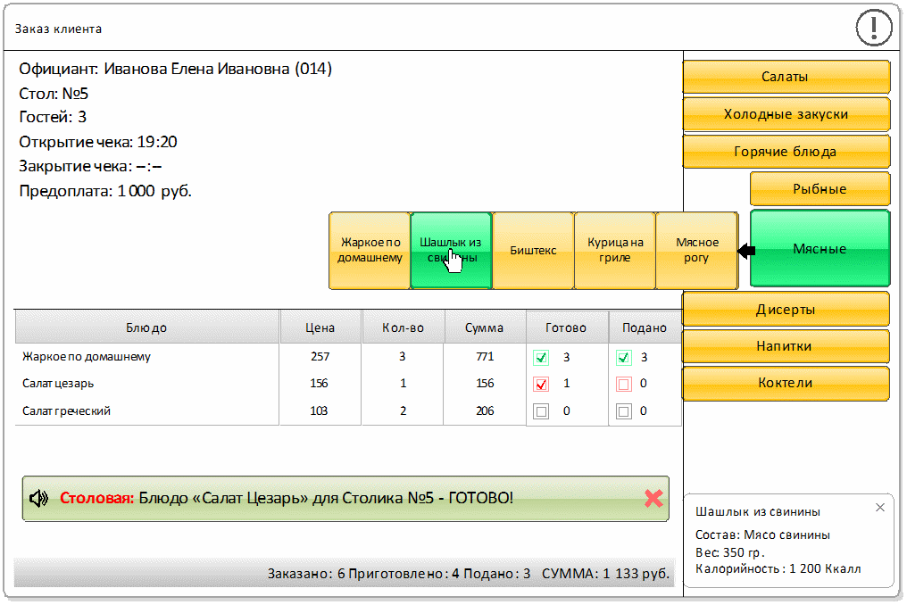Close the Шашлык из свинины info panel
The height and width of the screenshot is (605, 907).
point(880,507)
